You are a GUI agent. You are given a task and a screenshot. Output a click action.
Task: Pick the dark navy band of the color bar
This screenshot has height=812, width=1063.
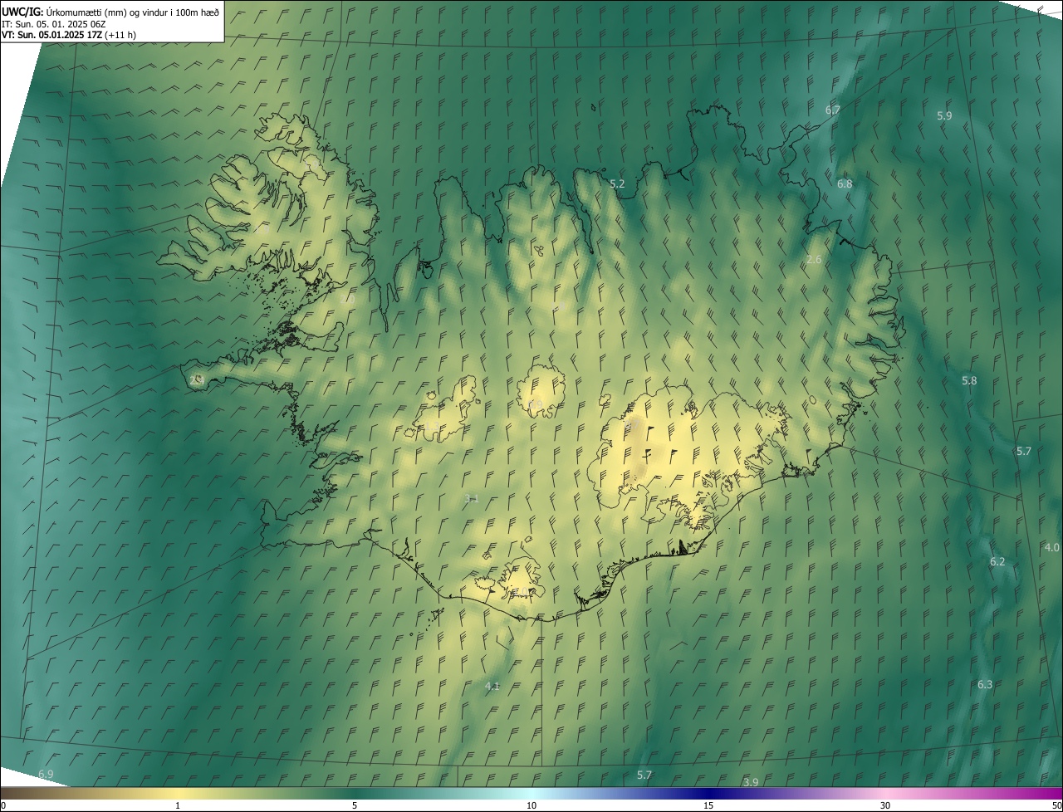pos(708,794)
